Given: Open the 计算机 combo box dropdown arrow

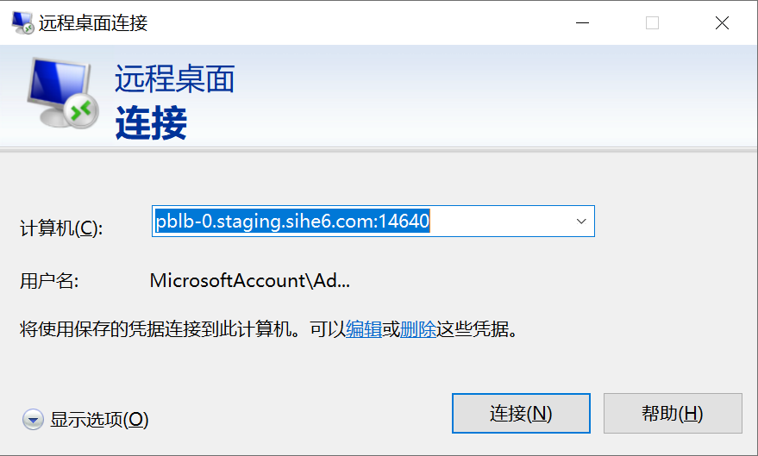Looking at the screenshot, I should pos(581,222).
